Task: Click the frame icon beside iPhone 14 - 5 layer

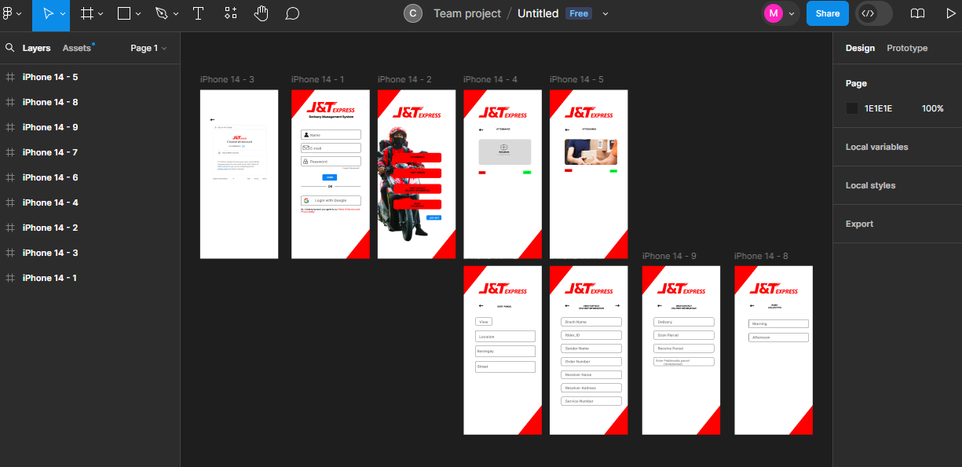Action: click(10, 77)
